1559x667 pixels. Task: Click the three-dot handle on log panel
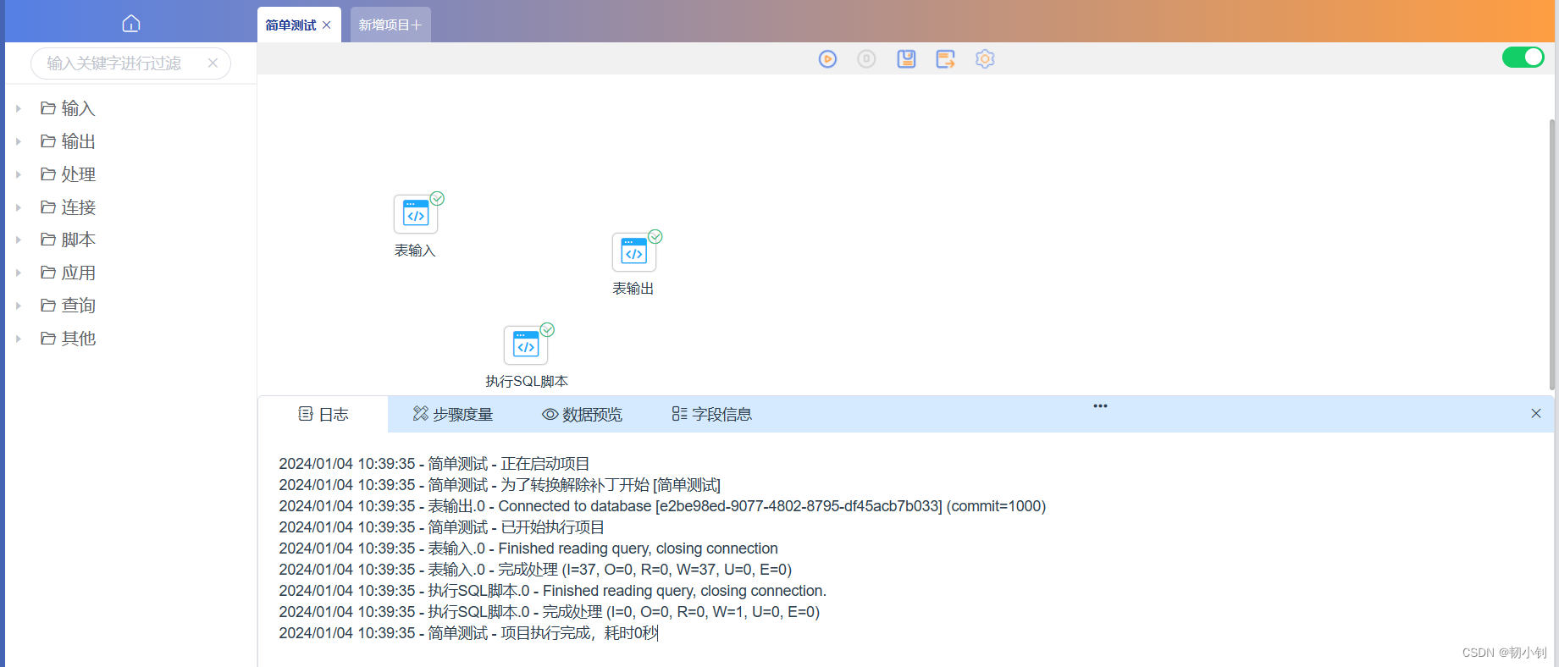pyautogui.click(x=1100, y=406)
